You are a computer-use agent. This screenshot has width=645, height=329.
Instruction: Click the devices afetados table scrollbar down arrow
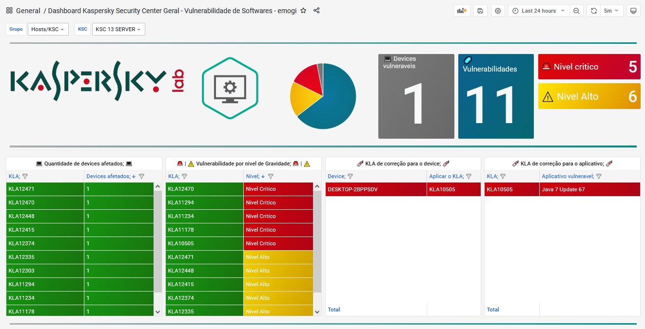(x=157, y=311)
